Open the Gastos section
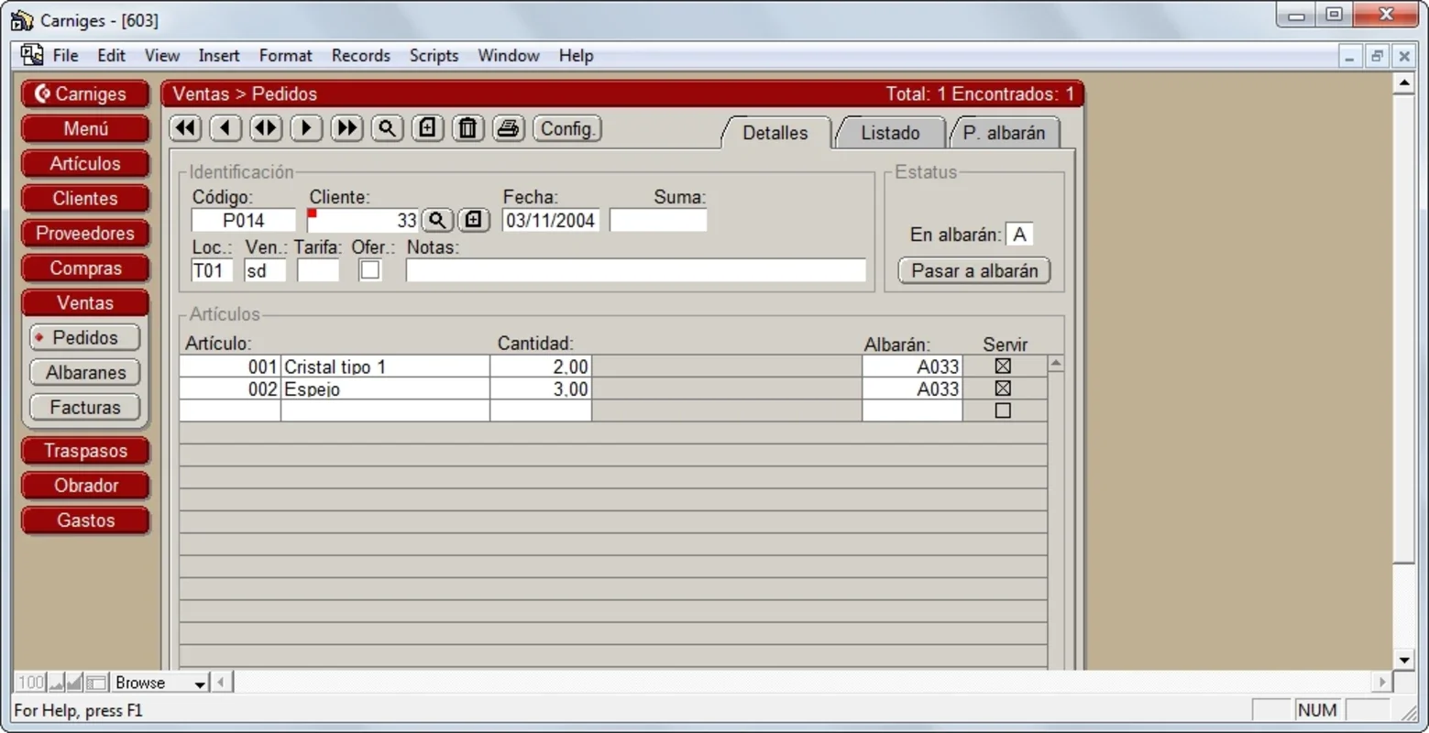This screenshot has width=1429, height=733. point(85,520)
